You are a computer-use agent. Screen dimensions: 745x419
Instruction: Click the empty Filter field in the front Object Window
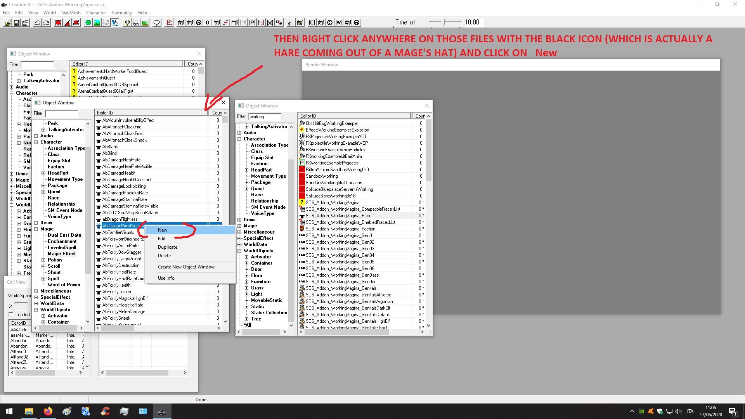62,114
